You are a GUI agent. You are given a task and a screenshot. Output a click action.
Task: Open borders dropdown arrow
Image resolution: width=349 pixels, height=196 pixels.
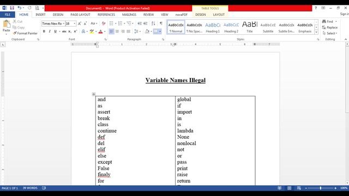click(x=160, y=32)
